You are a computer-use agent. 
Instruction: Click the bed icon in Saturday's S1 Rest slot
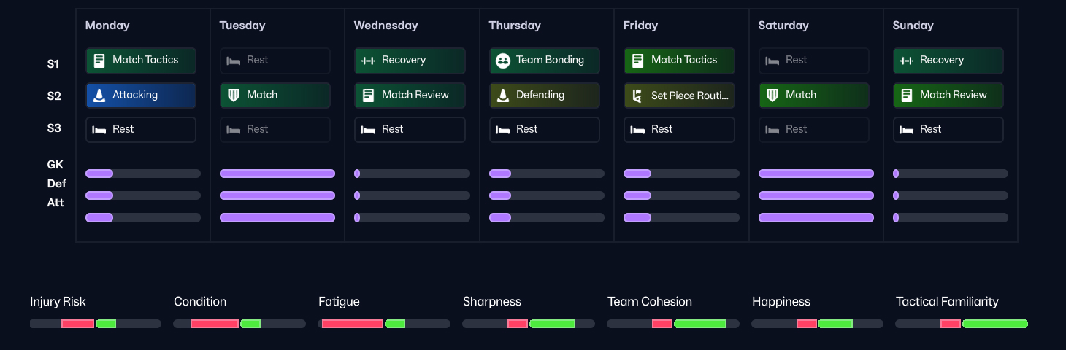click(772, 61)
